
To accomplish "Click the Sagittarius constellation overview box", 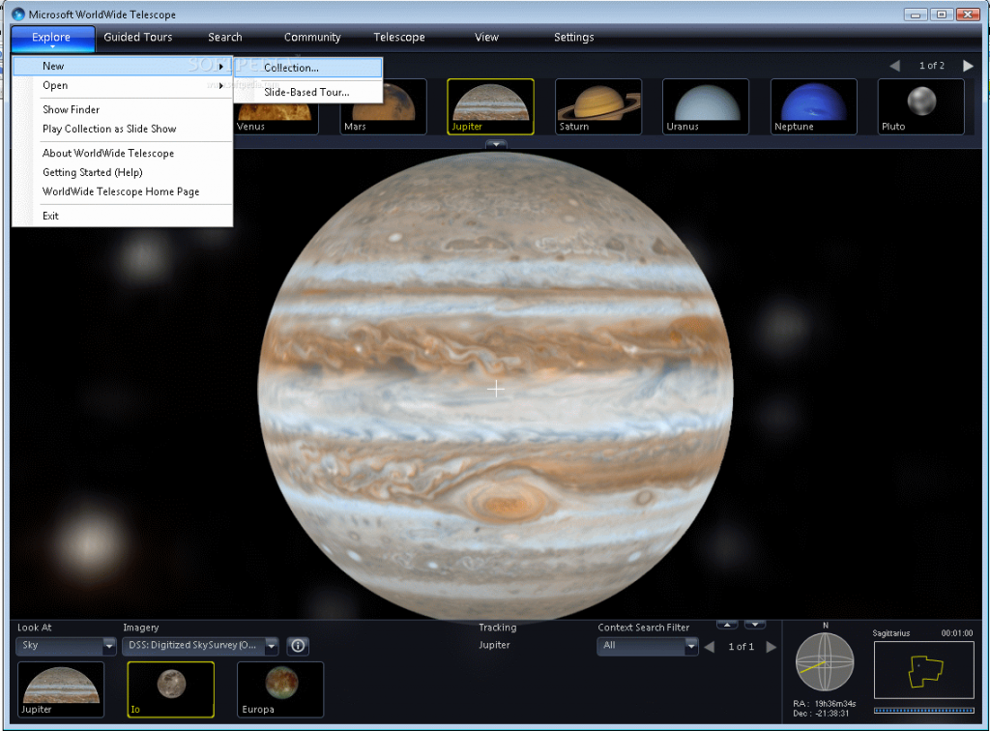I will 923,670.
